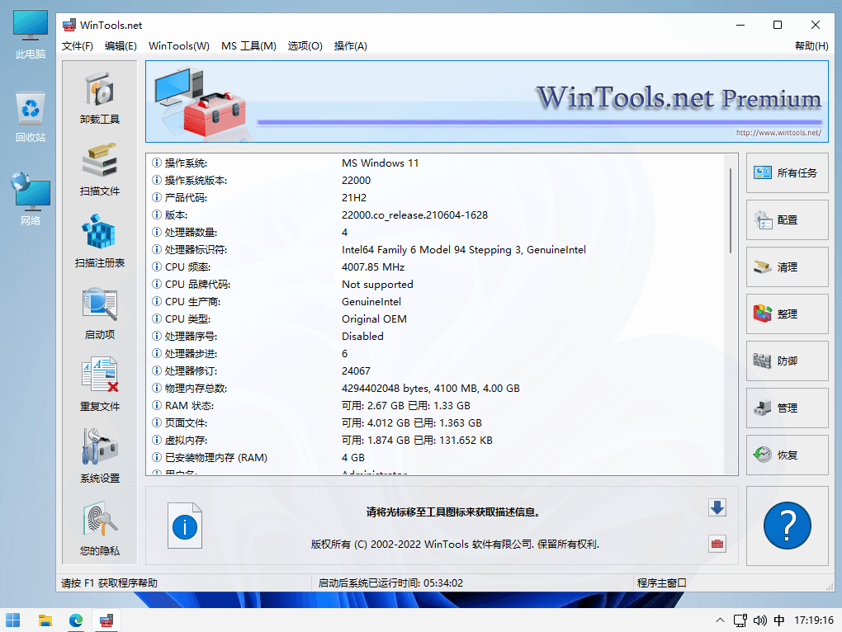Open the 编辑(E) menu
This screenshot has height=632, width=842.
pyautogui.click(x=121, y=46)
